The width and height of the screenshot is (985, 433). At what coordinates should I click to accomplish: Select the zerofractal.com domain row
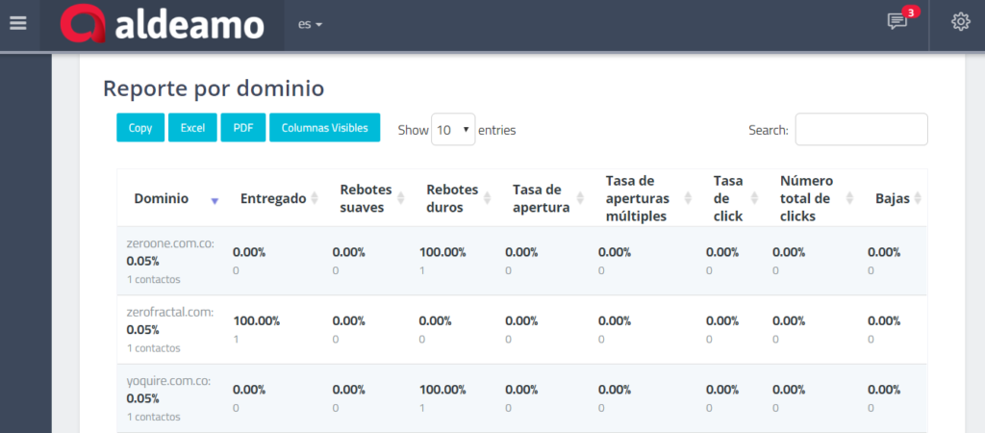coord(169,312)
